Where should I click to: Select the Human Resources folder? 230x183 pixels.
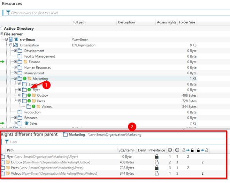coord(37,67)
